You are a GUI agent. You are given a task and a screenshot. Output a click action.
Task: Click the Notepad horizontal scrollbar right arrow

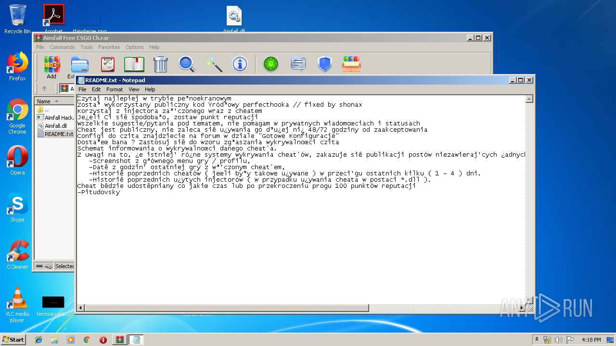(521, 308)
